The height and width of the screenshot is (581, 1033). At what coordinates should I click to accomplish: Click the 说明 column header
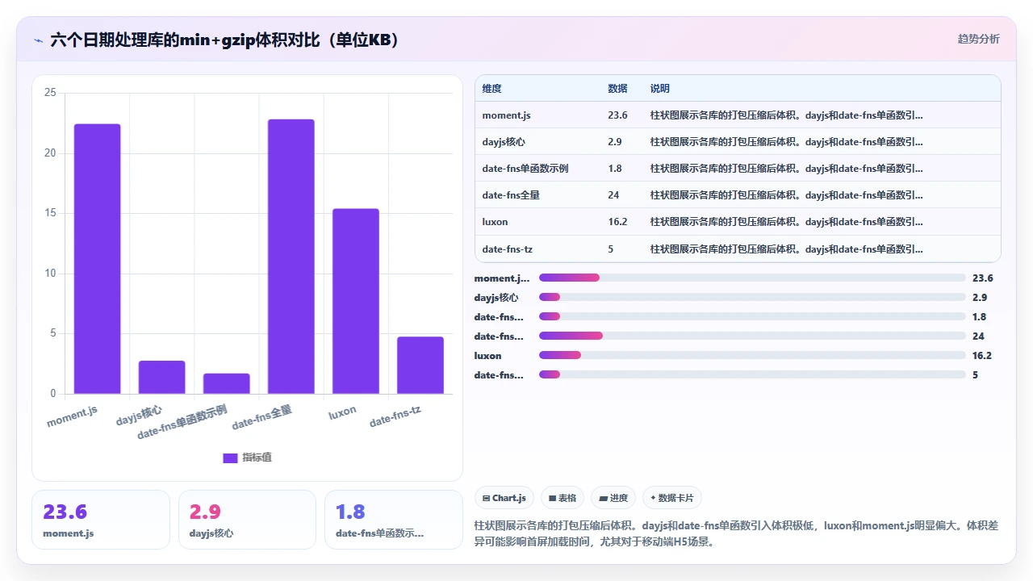coord(660,89)
